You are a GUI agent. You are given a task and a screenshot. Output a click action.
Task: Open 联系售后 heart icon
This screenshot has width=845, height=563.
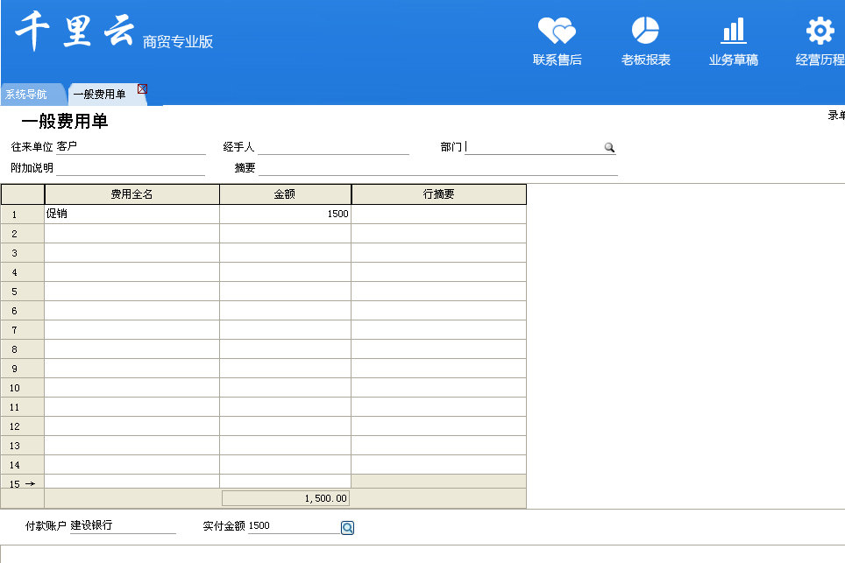(x=557, y=32)
